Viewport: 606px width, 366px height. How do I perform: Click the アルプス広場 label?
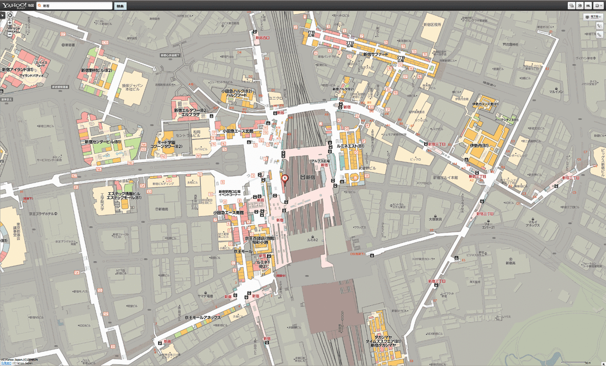(x=320, y=162)
